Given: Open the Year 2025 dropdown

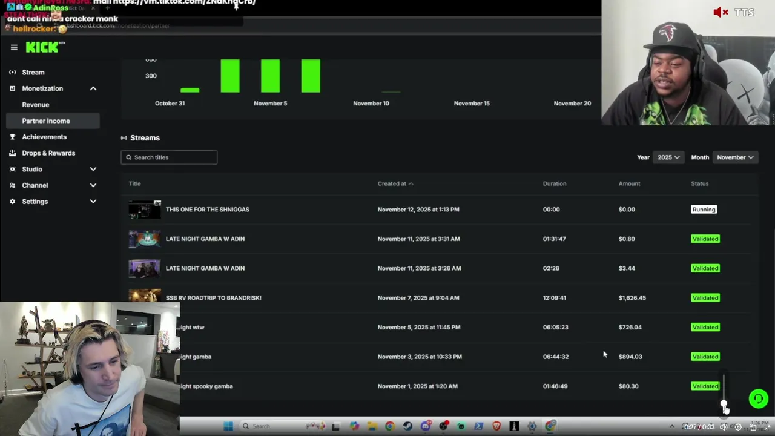Looking at the screenshot, I should click(668, 157).
